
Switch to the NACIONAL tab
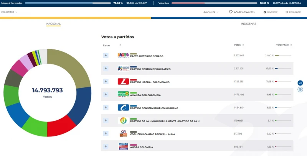point(53,24)
